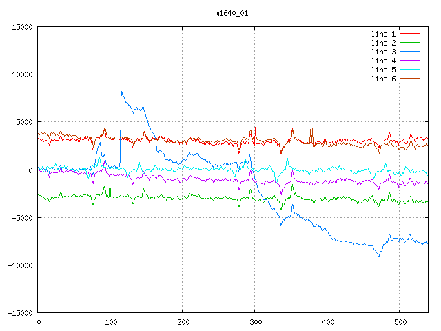Click the blue line 3 legend sample
The height and width of the screenshot is (331, 441).
coord(411,52)
